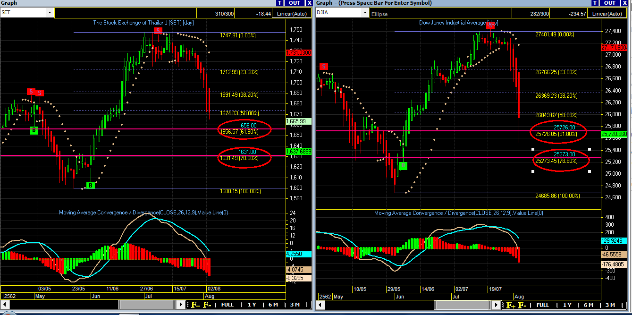Click the Dow Jones Industrial Average title
The width and height of the screenshot is (632, 315).
click(458, 22)
